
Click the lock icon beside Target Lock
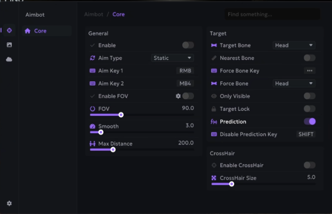click(x=214, y=109)
